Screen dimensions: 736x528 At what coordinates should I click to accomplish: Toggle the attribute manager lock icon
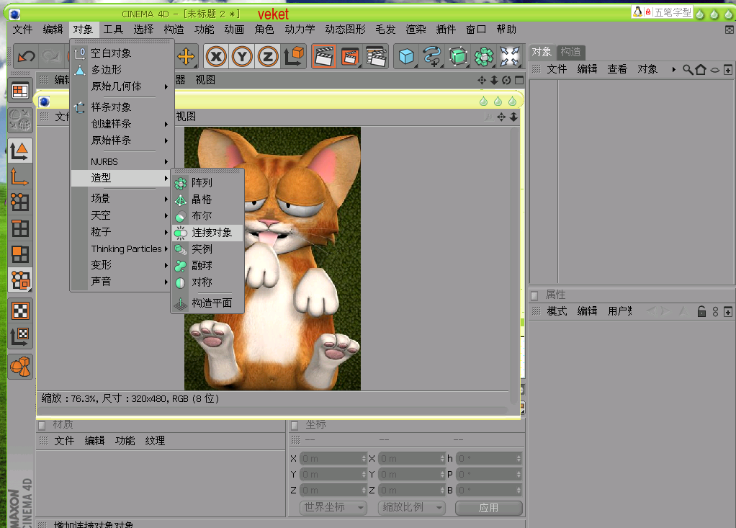[701, 311]
